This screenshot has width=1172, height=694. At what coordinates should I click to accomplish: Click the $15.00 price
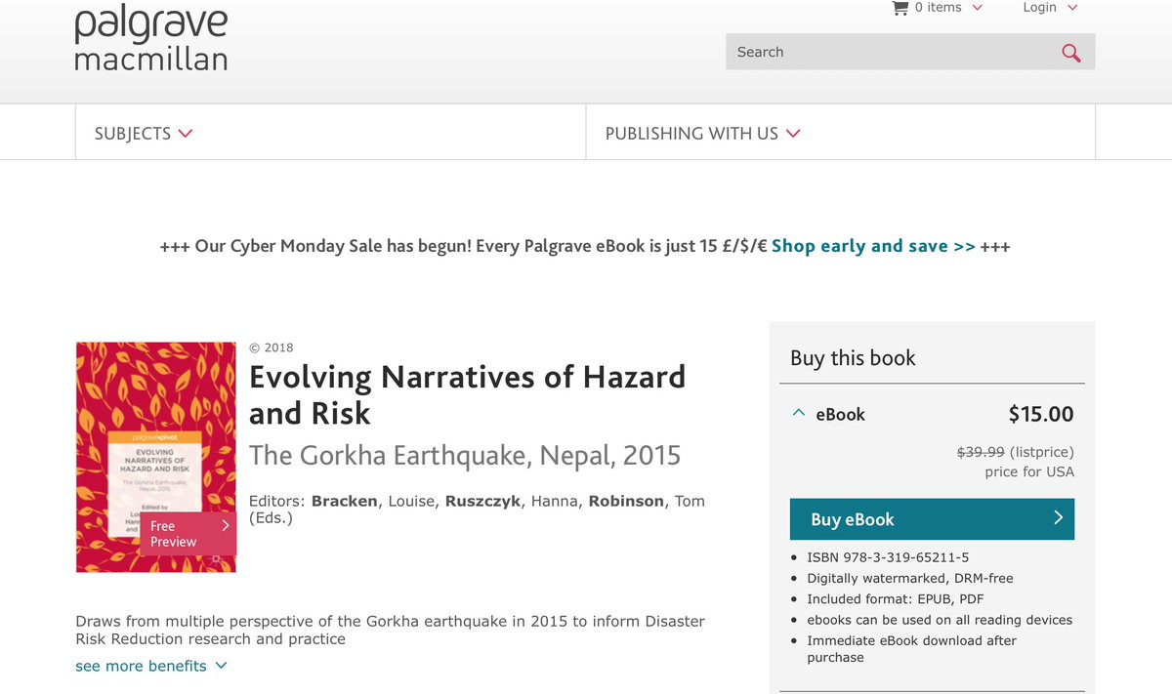(x=1041, y=414)
